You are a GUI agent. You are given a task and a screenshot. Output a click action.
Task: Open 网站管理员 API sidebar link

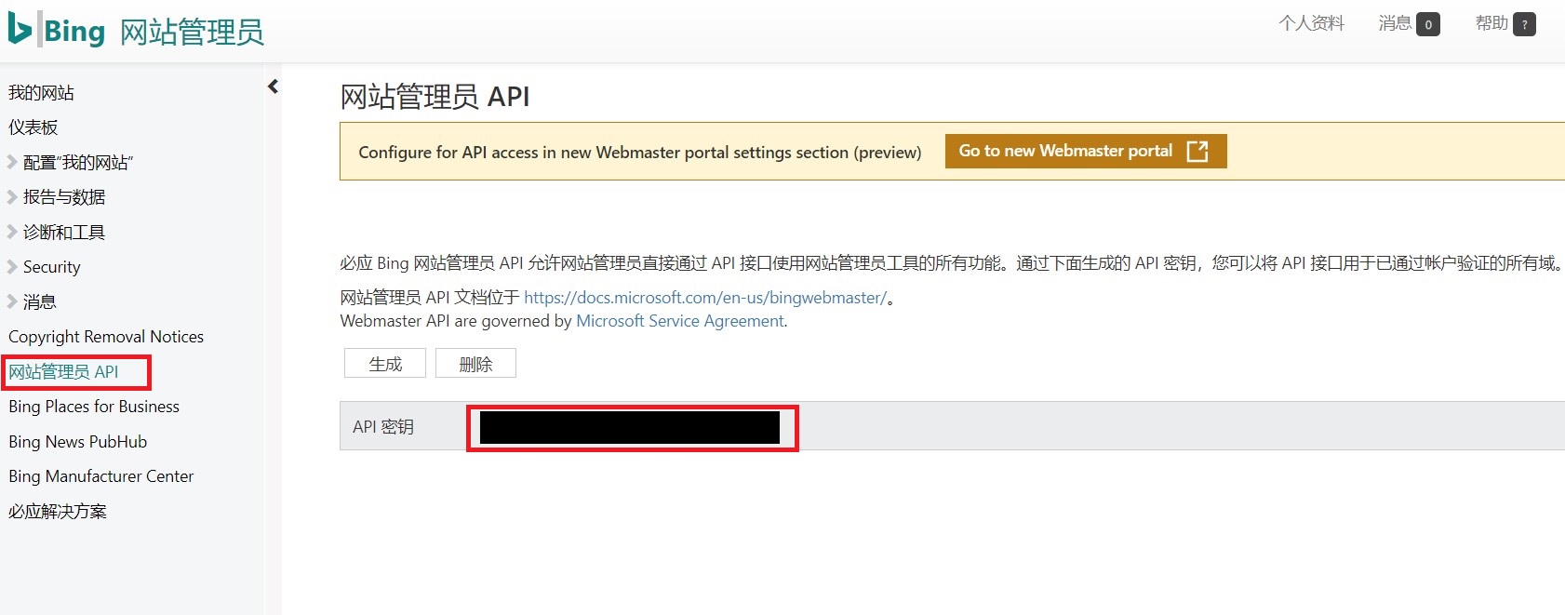63,372
